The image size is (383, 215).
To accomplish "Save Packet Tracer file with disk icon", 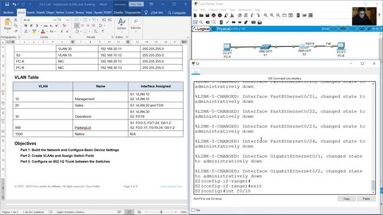I will 207,16.
